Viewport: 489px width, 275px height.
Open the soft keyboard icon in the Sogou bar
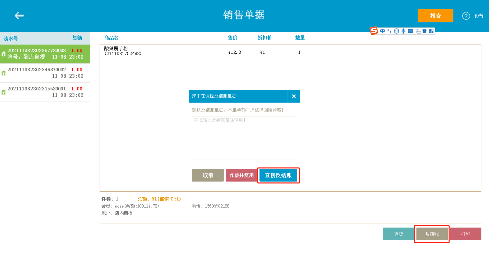tap(411, 31)
